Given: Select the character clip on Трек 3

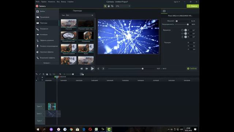Looking at the screenshot, I should pyautogui.click(x=52, y=107).
